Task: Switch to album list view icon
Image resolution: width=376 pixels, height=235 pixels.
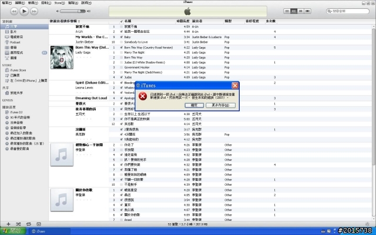Action: click(294, 11)
